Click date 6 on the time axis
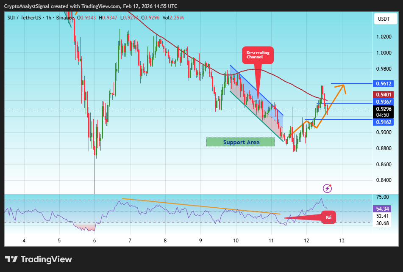 94,241
